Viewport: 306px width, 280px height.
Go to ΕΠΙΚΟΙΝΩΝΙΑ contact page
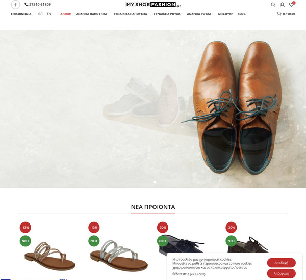click(x=21, y=14)
